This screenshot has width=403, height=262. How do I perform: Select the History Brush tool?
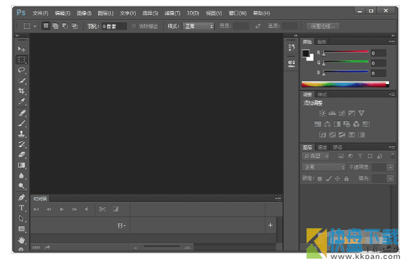coord(22,144)
